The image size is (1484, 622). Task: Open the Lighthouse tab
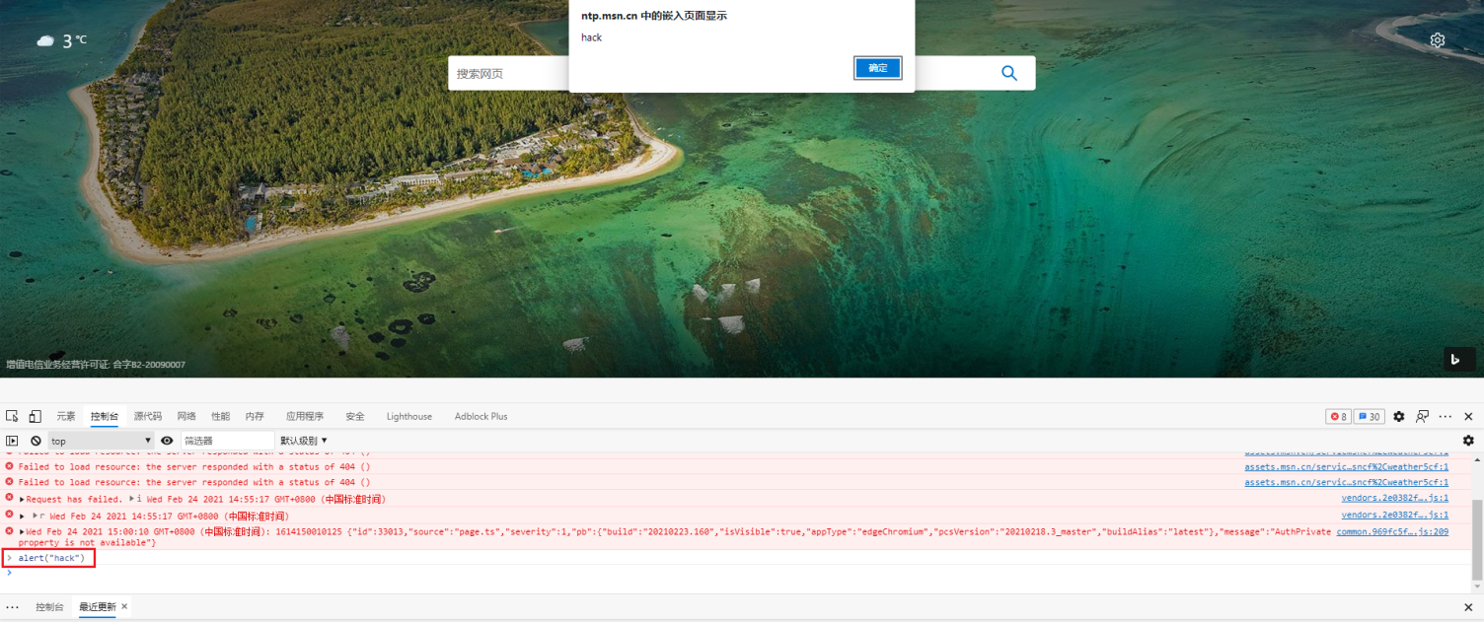pyautogui.click(x=409, y=416)
